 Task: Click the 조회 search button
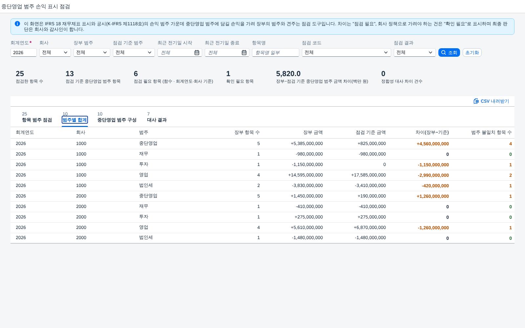(449, 52)
